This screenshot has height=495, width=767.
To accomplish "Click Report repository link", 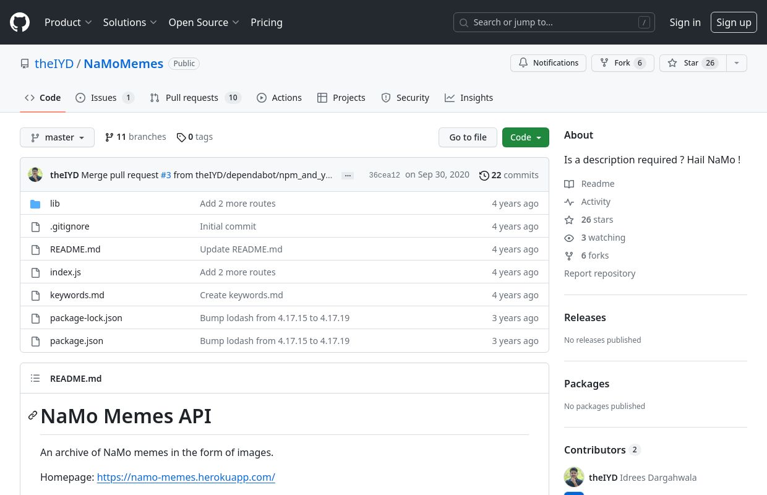I will pyautogui.click(x=599, y=273).
